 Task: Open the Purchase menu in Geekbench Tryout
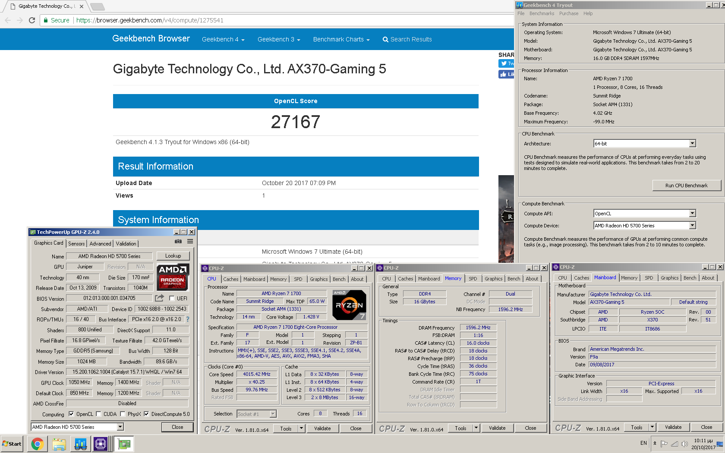coord(569,13)
